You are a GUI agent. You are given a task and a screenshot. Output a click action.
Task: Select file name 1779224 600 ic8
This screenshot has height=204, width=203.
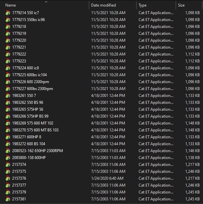pyautogui.click(x=26, y=68)
